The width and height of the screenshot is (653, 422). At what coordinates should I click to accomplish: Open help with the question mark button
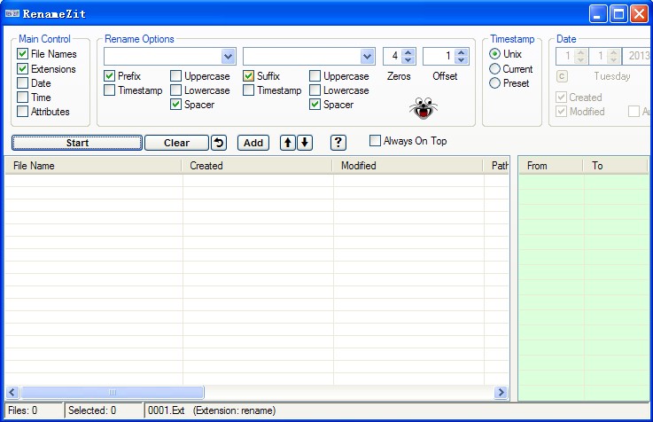[338, 143]
